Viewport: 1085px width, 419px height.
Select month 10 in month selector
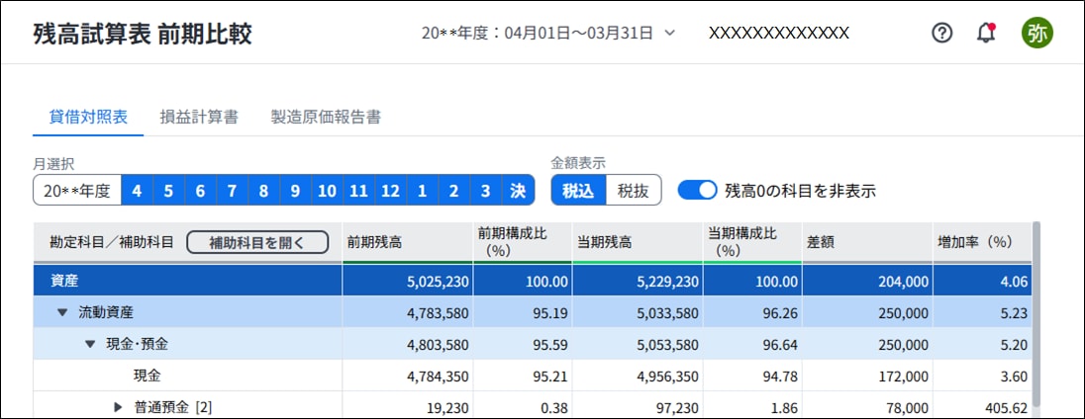coord(327,190)
